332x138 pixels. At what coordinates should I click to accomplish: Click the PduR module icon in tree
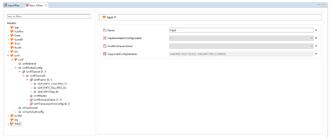[12, 124]
